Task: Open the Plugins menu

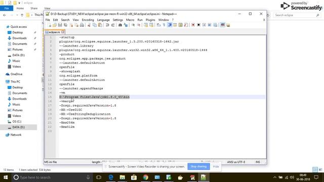Action: coord(150,20)
